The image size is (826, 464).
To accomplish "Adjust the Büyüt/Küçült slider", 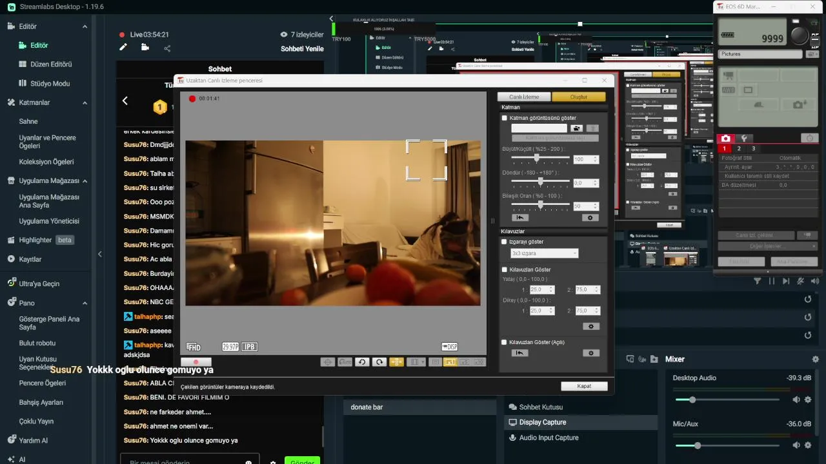I will [540, 159].
